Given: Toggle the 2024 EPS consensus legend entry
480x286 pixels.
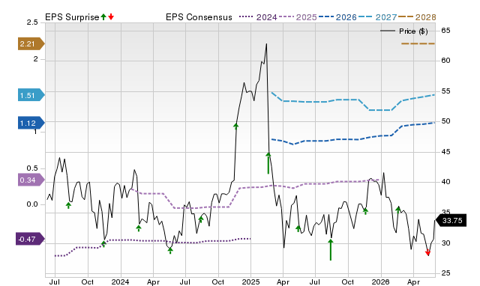Looking at the screenshot, I should pyautogui.click(x=258, y=17).
